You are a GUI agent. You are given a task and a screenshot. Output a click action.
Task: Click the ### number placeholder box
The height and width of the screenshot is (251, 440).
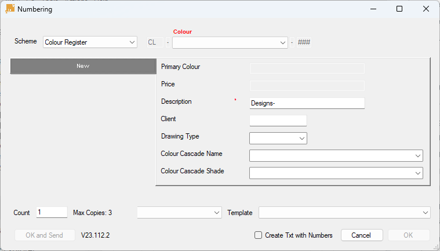pyautogui.click(x=304, y=42)
